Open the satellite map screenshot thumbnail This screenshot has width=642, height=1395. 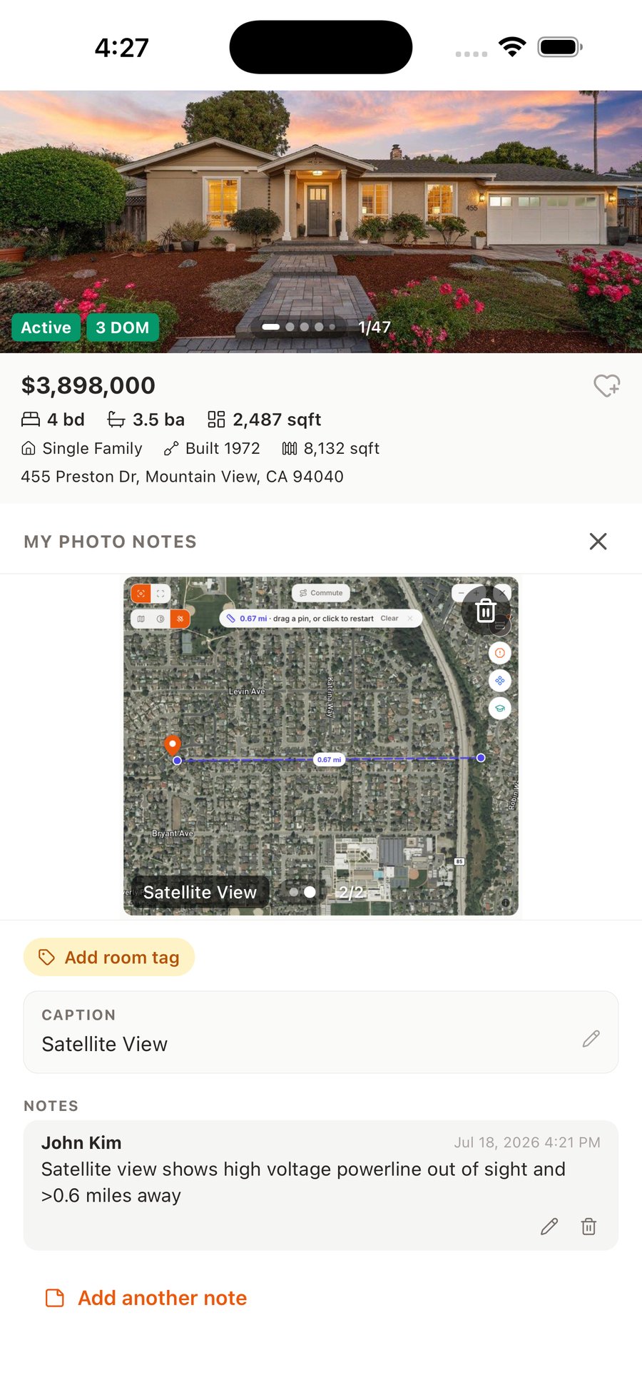321,746
